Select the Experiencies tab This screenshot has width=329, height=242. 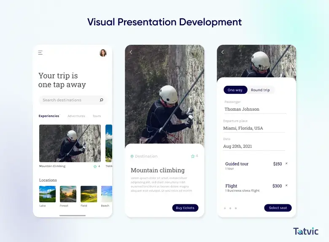(x=49, y=116)
